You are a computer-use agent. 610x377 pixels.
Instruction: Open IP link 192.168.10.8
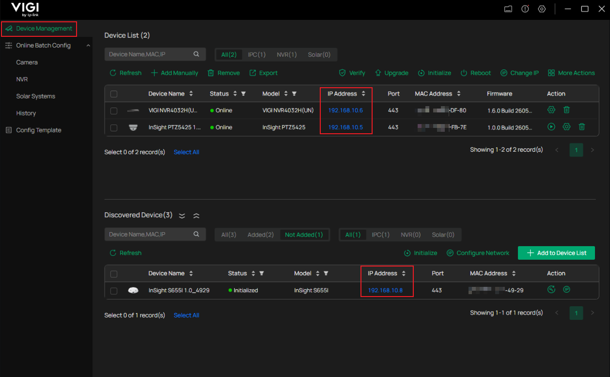(x=385, y=290)
